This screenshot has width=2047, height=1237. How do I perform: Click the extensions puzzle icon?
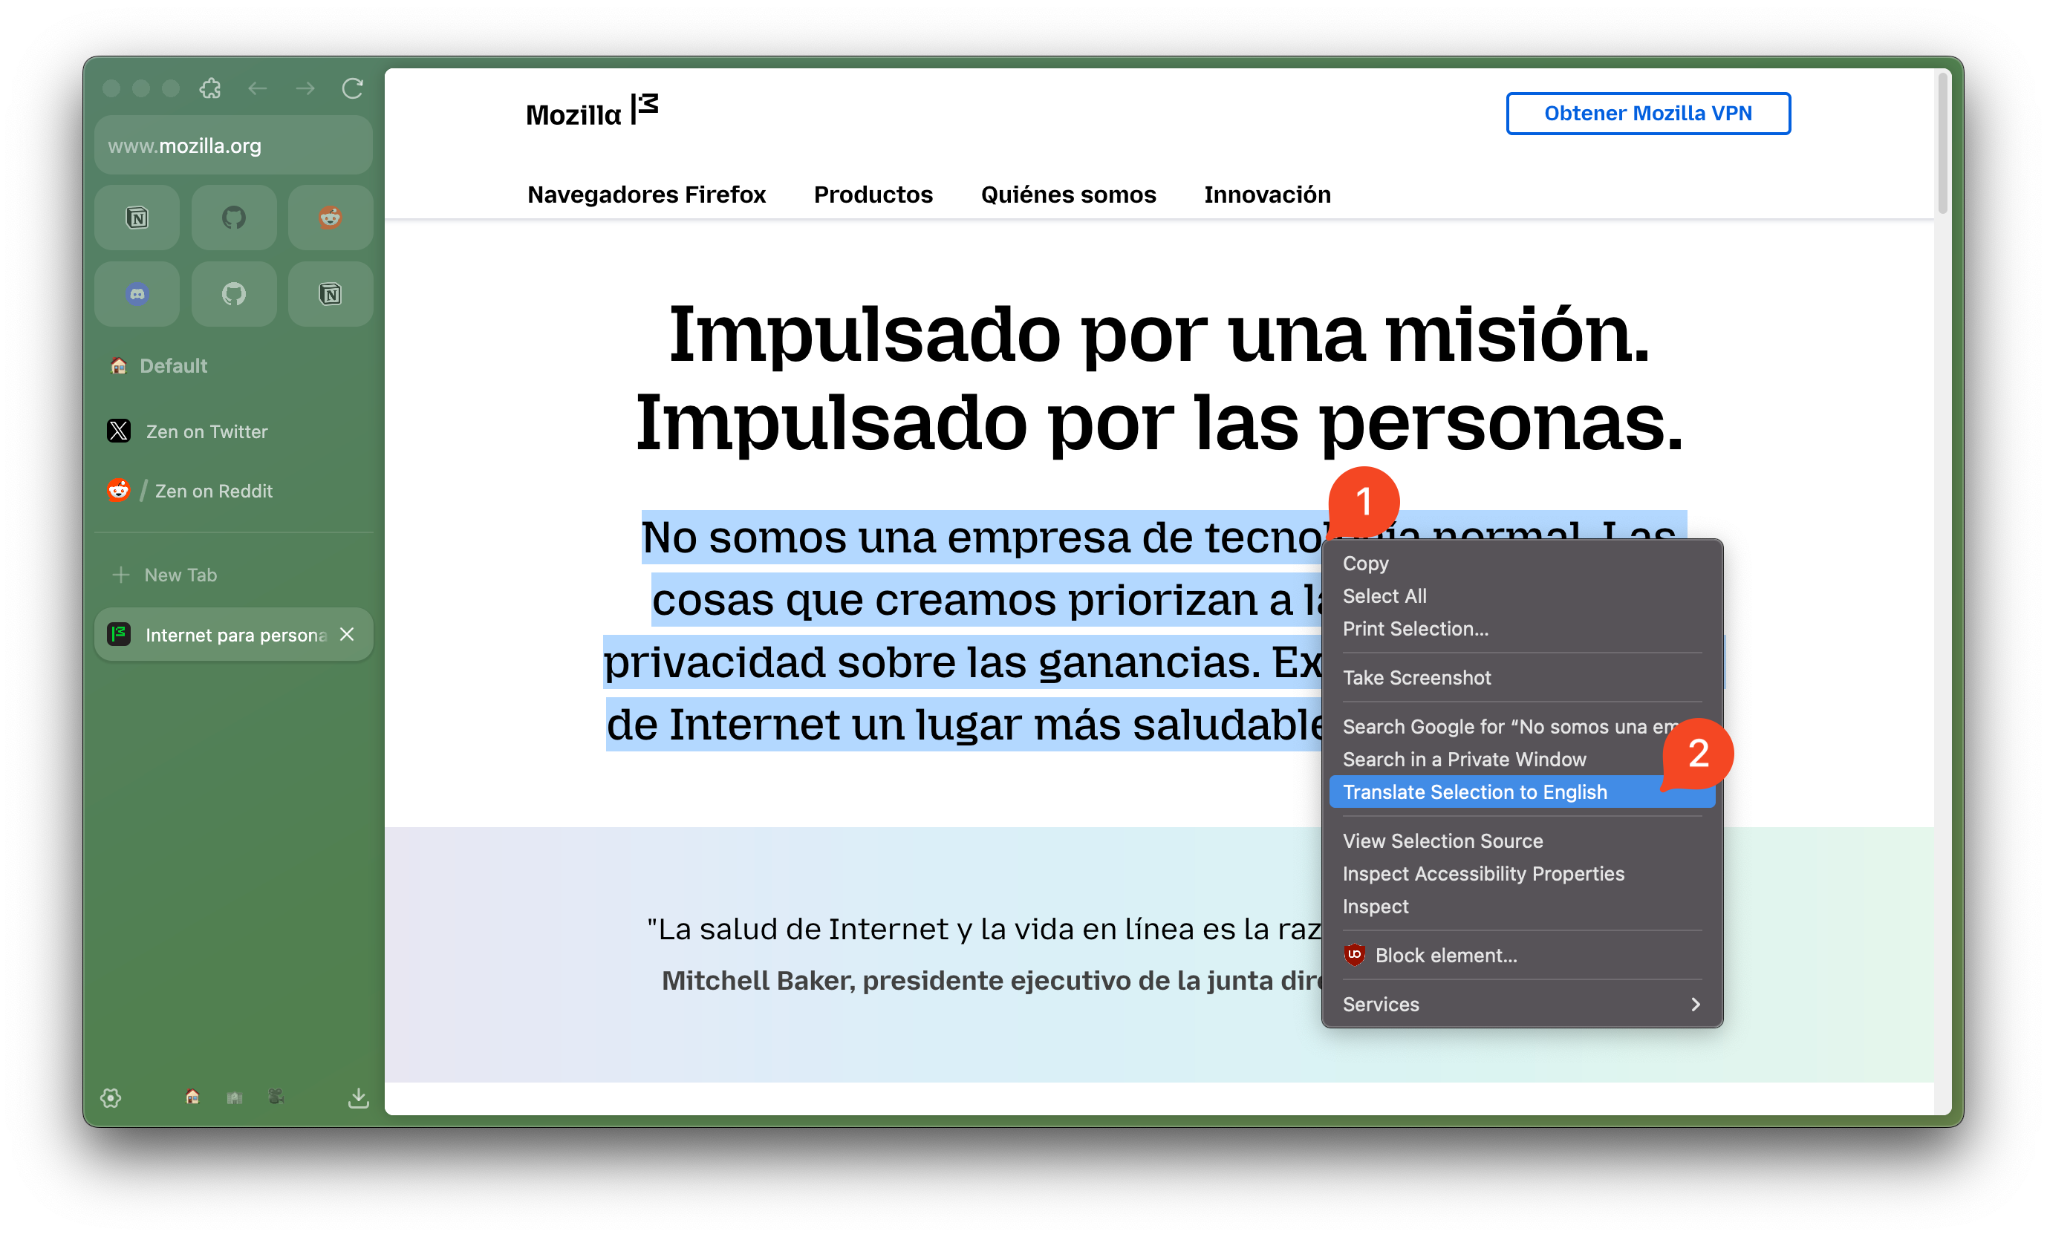coord(210,88)
